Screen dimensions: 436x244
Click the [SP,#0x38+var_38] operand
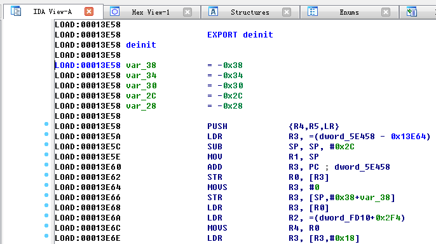(x=352, y=198)
